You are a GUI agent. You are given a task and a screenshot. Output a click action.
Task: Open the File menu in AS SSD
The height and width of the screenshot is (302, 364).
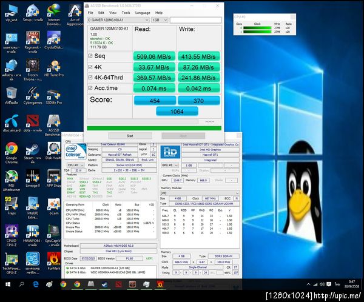pos(90,13)
